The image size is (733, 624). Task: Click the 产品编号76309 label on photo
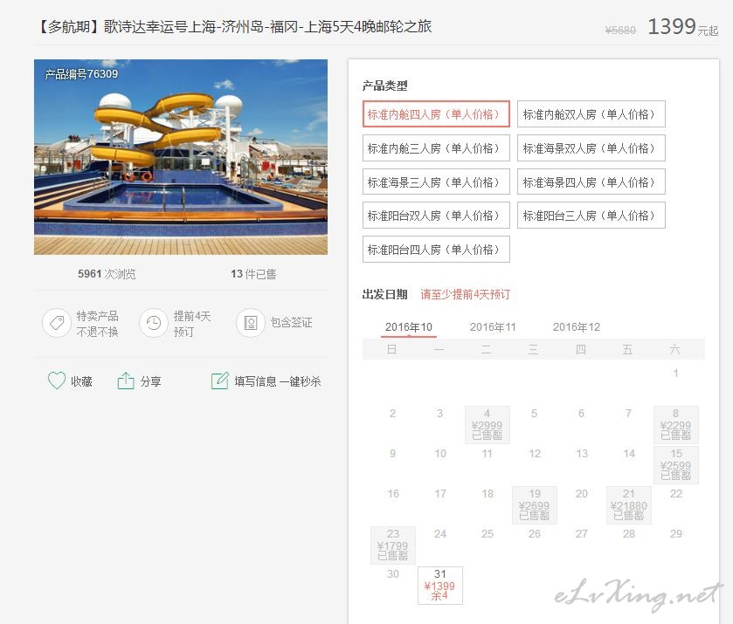point(81,74)
